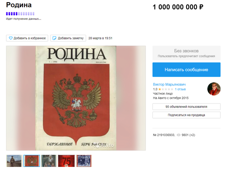This screenshot has height=175, width=228.
Task: Click the heart icon for favorites
Action: (x=11, y=38)
